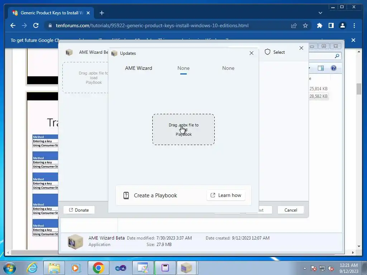Launch Internet Explorer from taskbar
The image size is (367, 275).
pyautogui.click(x=32, y=268)
